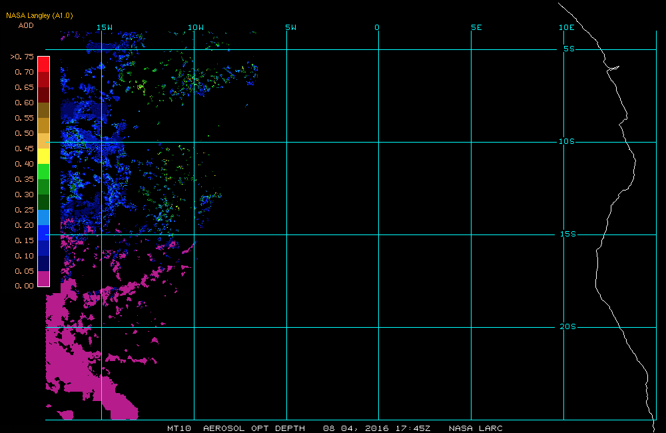The image size is (666, 433).
Task: Click the '15W' longitude label
Action: tap(105, 27)
